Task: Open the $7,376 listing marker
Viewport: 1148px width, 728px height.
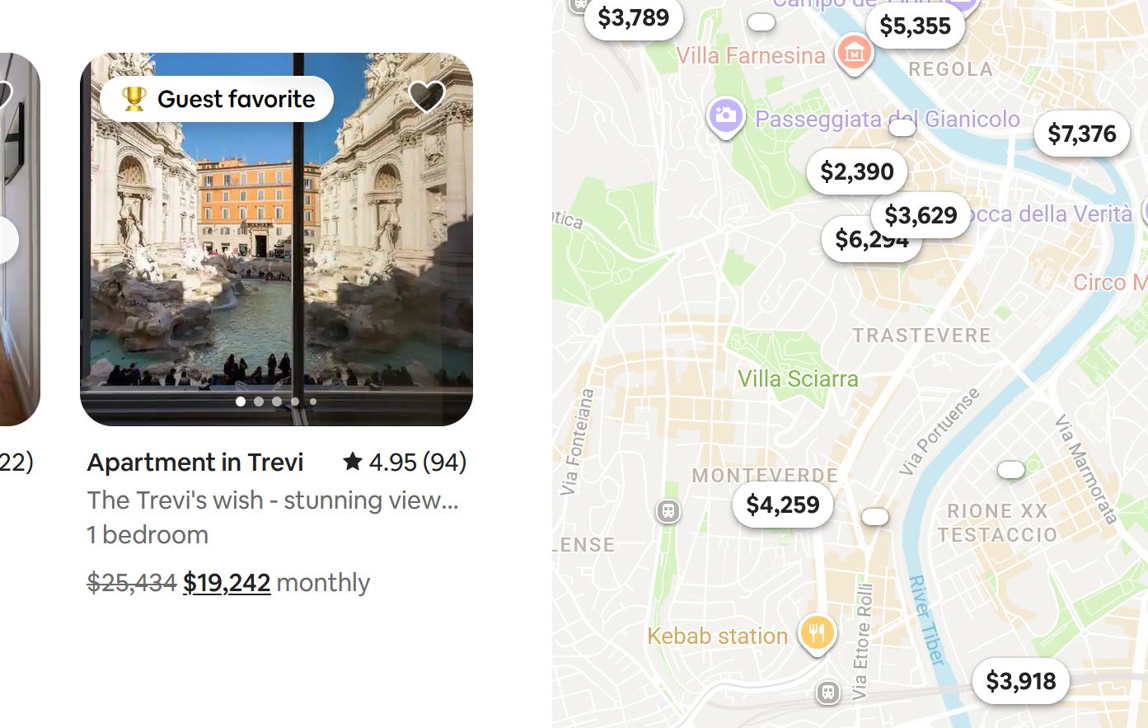Action: [x=1081, y=134]
